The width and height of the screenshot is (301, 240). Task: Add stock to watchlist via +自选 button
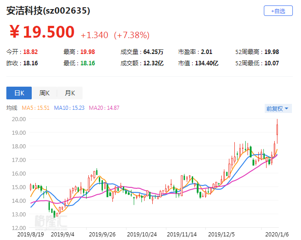click(278, 11)
